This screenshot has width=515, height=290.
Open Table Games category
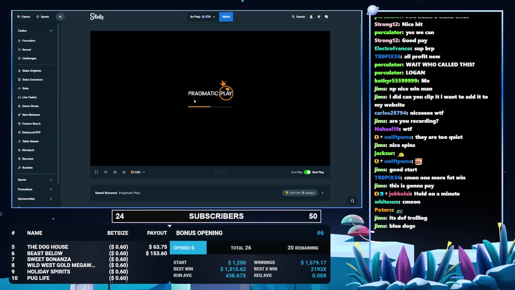[x=30, y=141]
